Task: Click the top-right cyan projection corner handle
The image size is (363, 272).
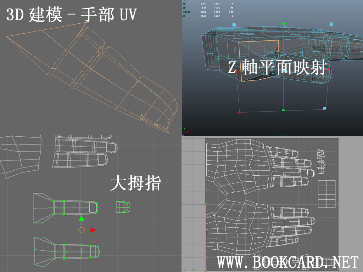Action: point(331,24)
